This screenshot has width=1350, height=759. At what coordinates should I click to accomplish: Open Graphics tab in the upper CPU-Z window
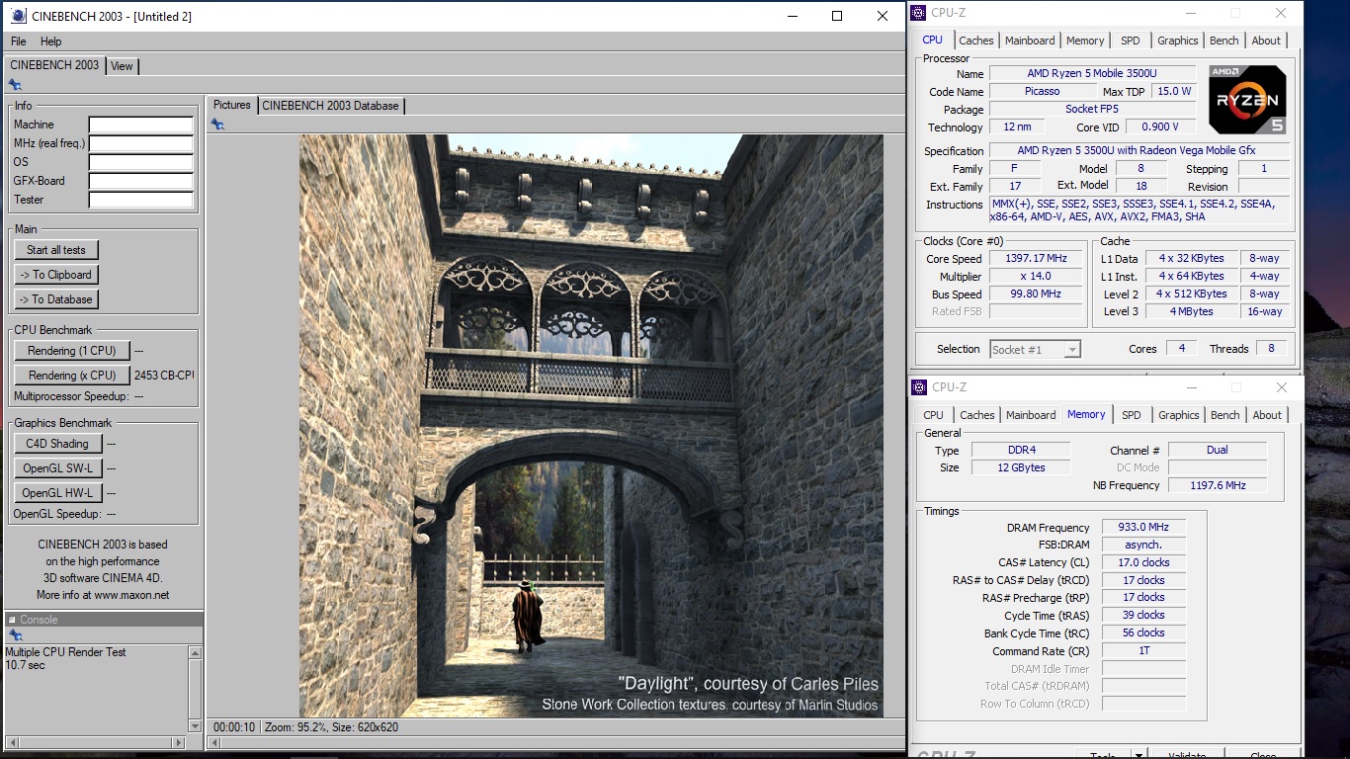(x=1178, y=41)
